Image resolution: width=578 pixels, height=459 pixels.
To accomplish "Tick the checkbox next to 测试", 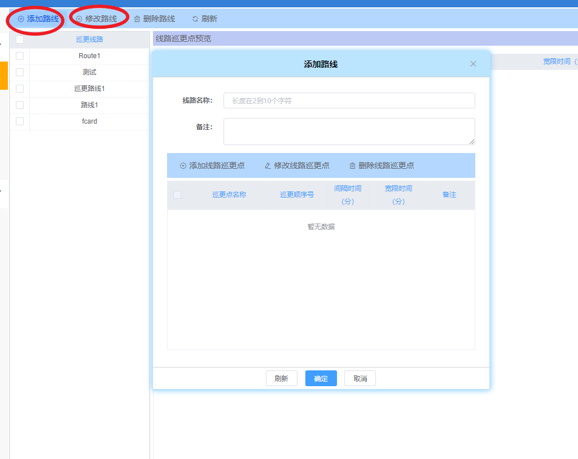I will coord(20,72).
